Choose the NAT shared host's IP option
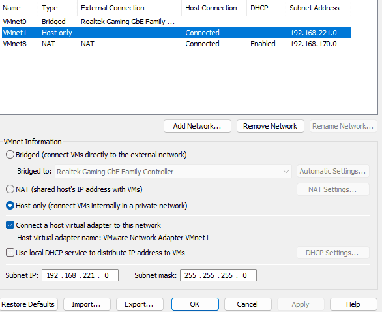The height and width of the screenshot is (312, 382). click(x=10, y=189)
